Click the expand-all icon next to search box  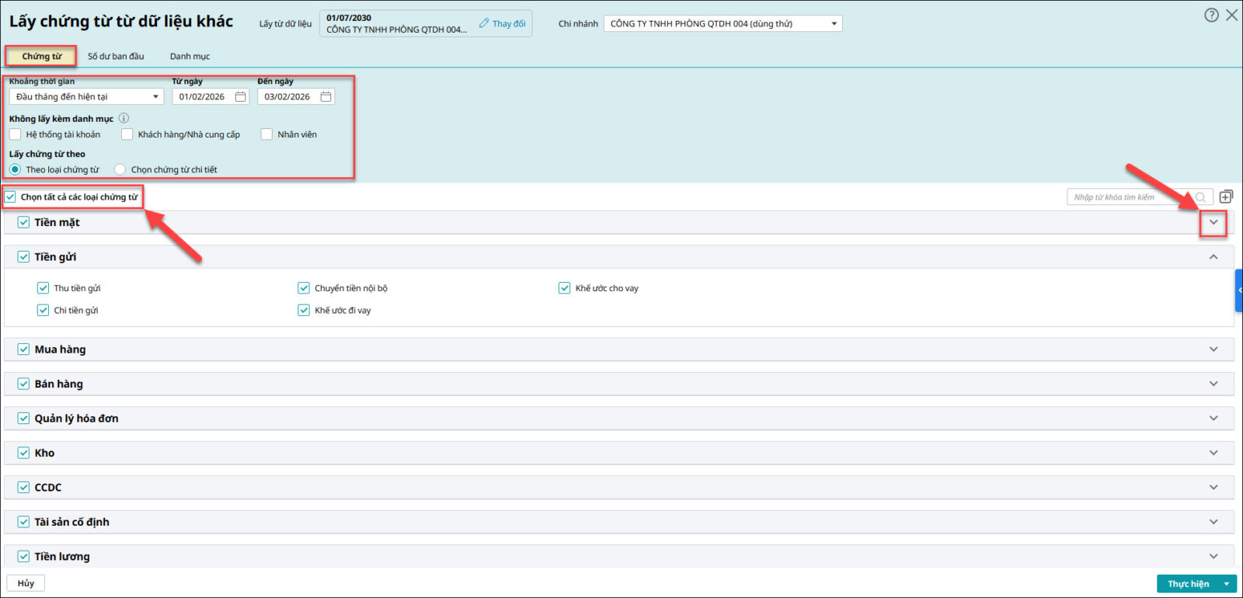[1227, 197]
